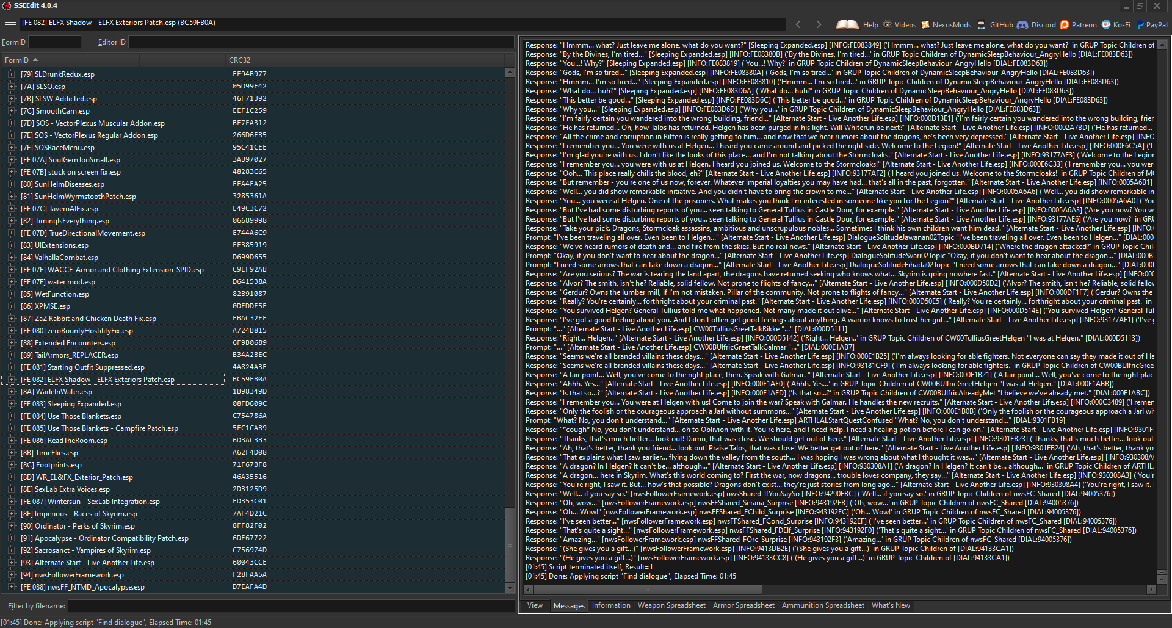Click 'Script terminated itself' message line
Image resolution: width=1172 pixels, height=628 pixels.
coord(589,567)
